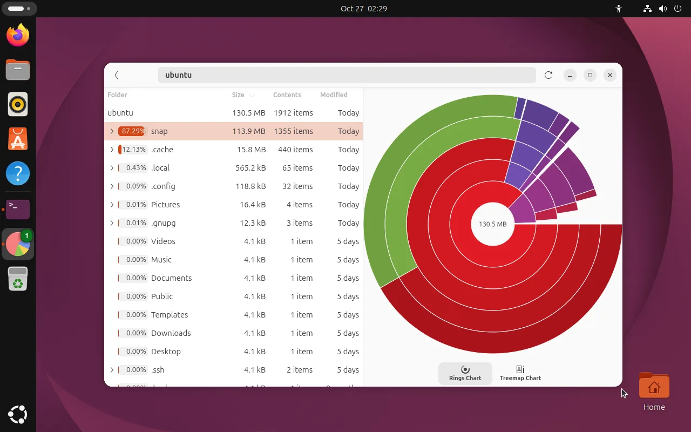The image size is (691, 432).
Task: Click volume icon in top bar
Action: pyautogui.click(x=662, y=9)
